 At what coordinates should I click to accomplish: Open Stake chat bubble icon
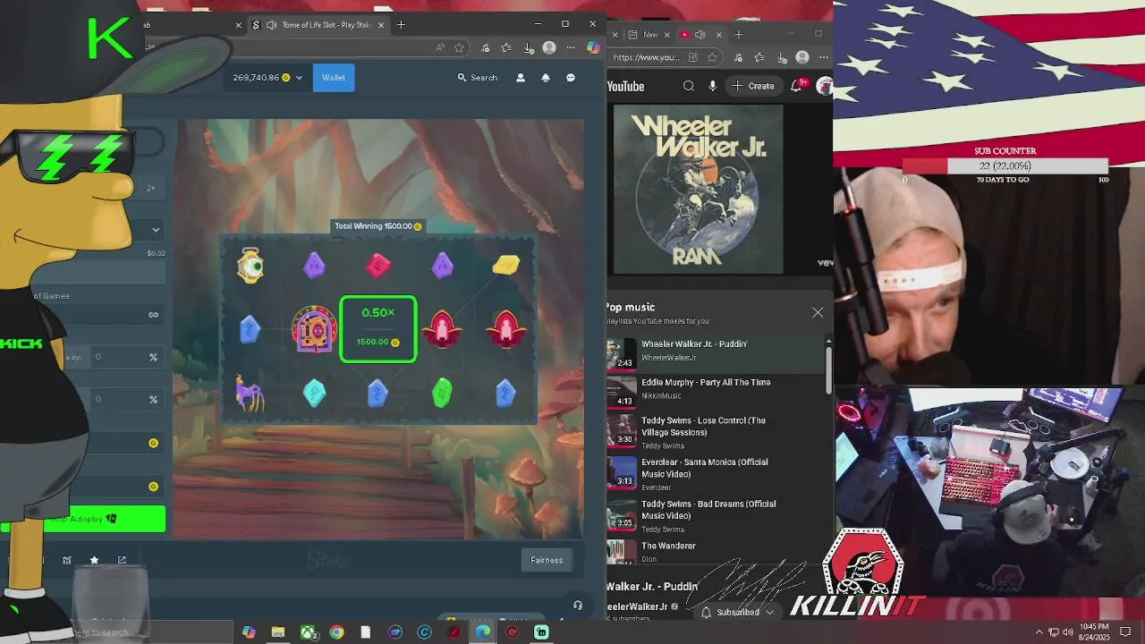[571, 78]
